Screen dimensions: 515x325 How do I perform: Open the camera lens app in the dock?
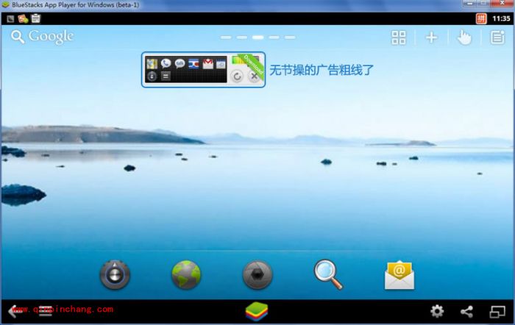tap(257, 275)
